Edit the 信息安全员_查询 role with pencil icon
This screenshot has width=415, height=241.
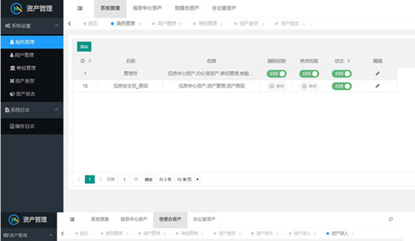tap(377, 86)
